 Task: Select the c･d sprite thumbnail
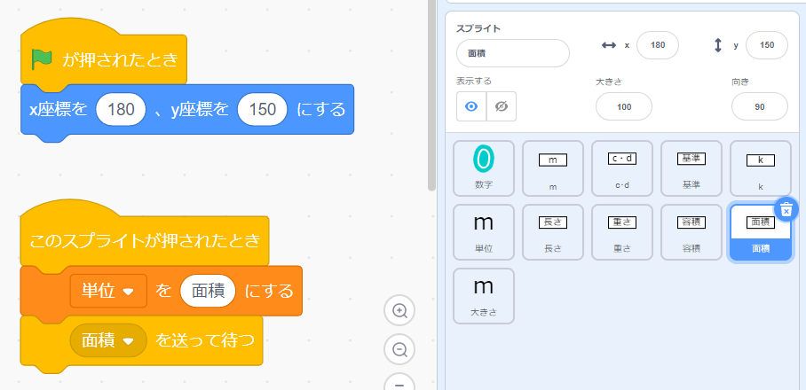pyautogui.click(x=622, y=168)
